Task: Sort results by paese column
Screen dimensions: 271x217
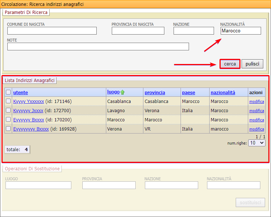Action: coord(188,92)
